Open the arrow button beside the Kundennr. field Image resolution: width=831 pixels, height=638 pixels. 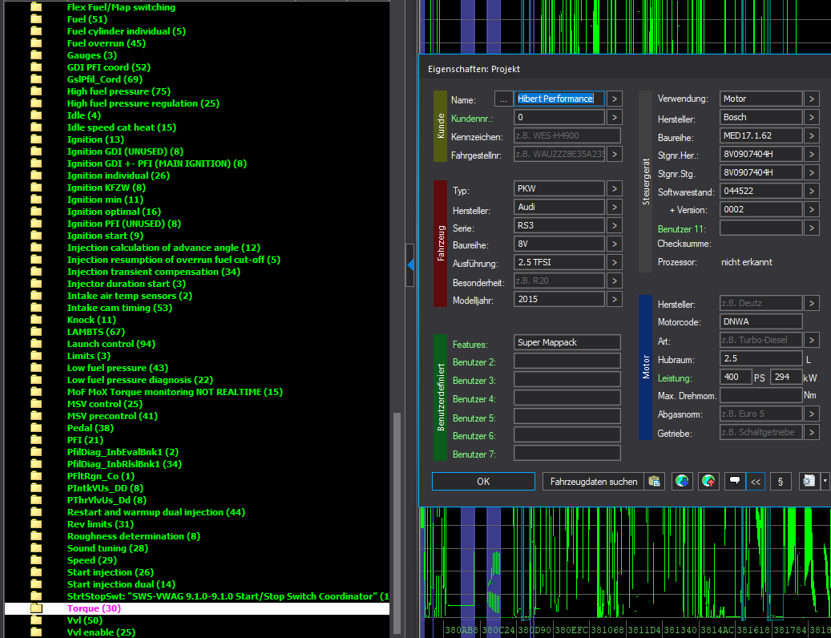coord(615,117)
